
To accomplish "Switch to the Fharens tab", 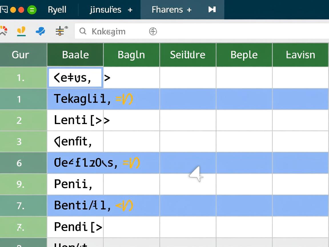I will click(x=167, y=9).
